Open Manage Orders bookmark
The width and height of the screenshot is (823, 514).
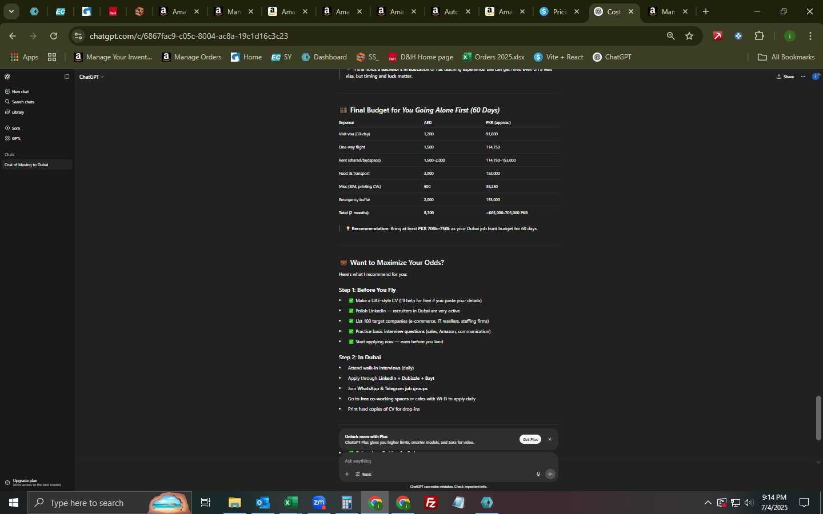[x=191, y=57]
